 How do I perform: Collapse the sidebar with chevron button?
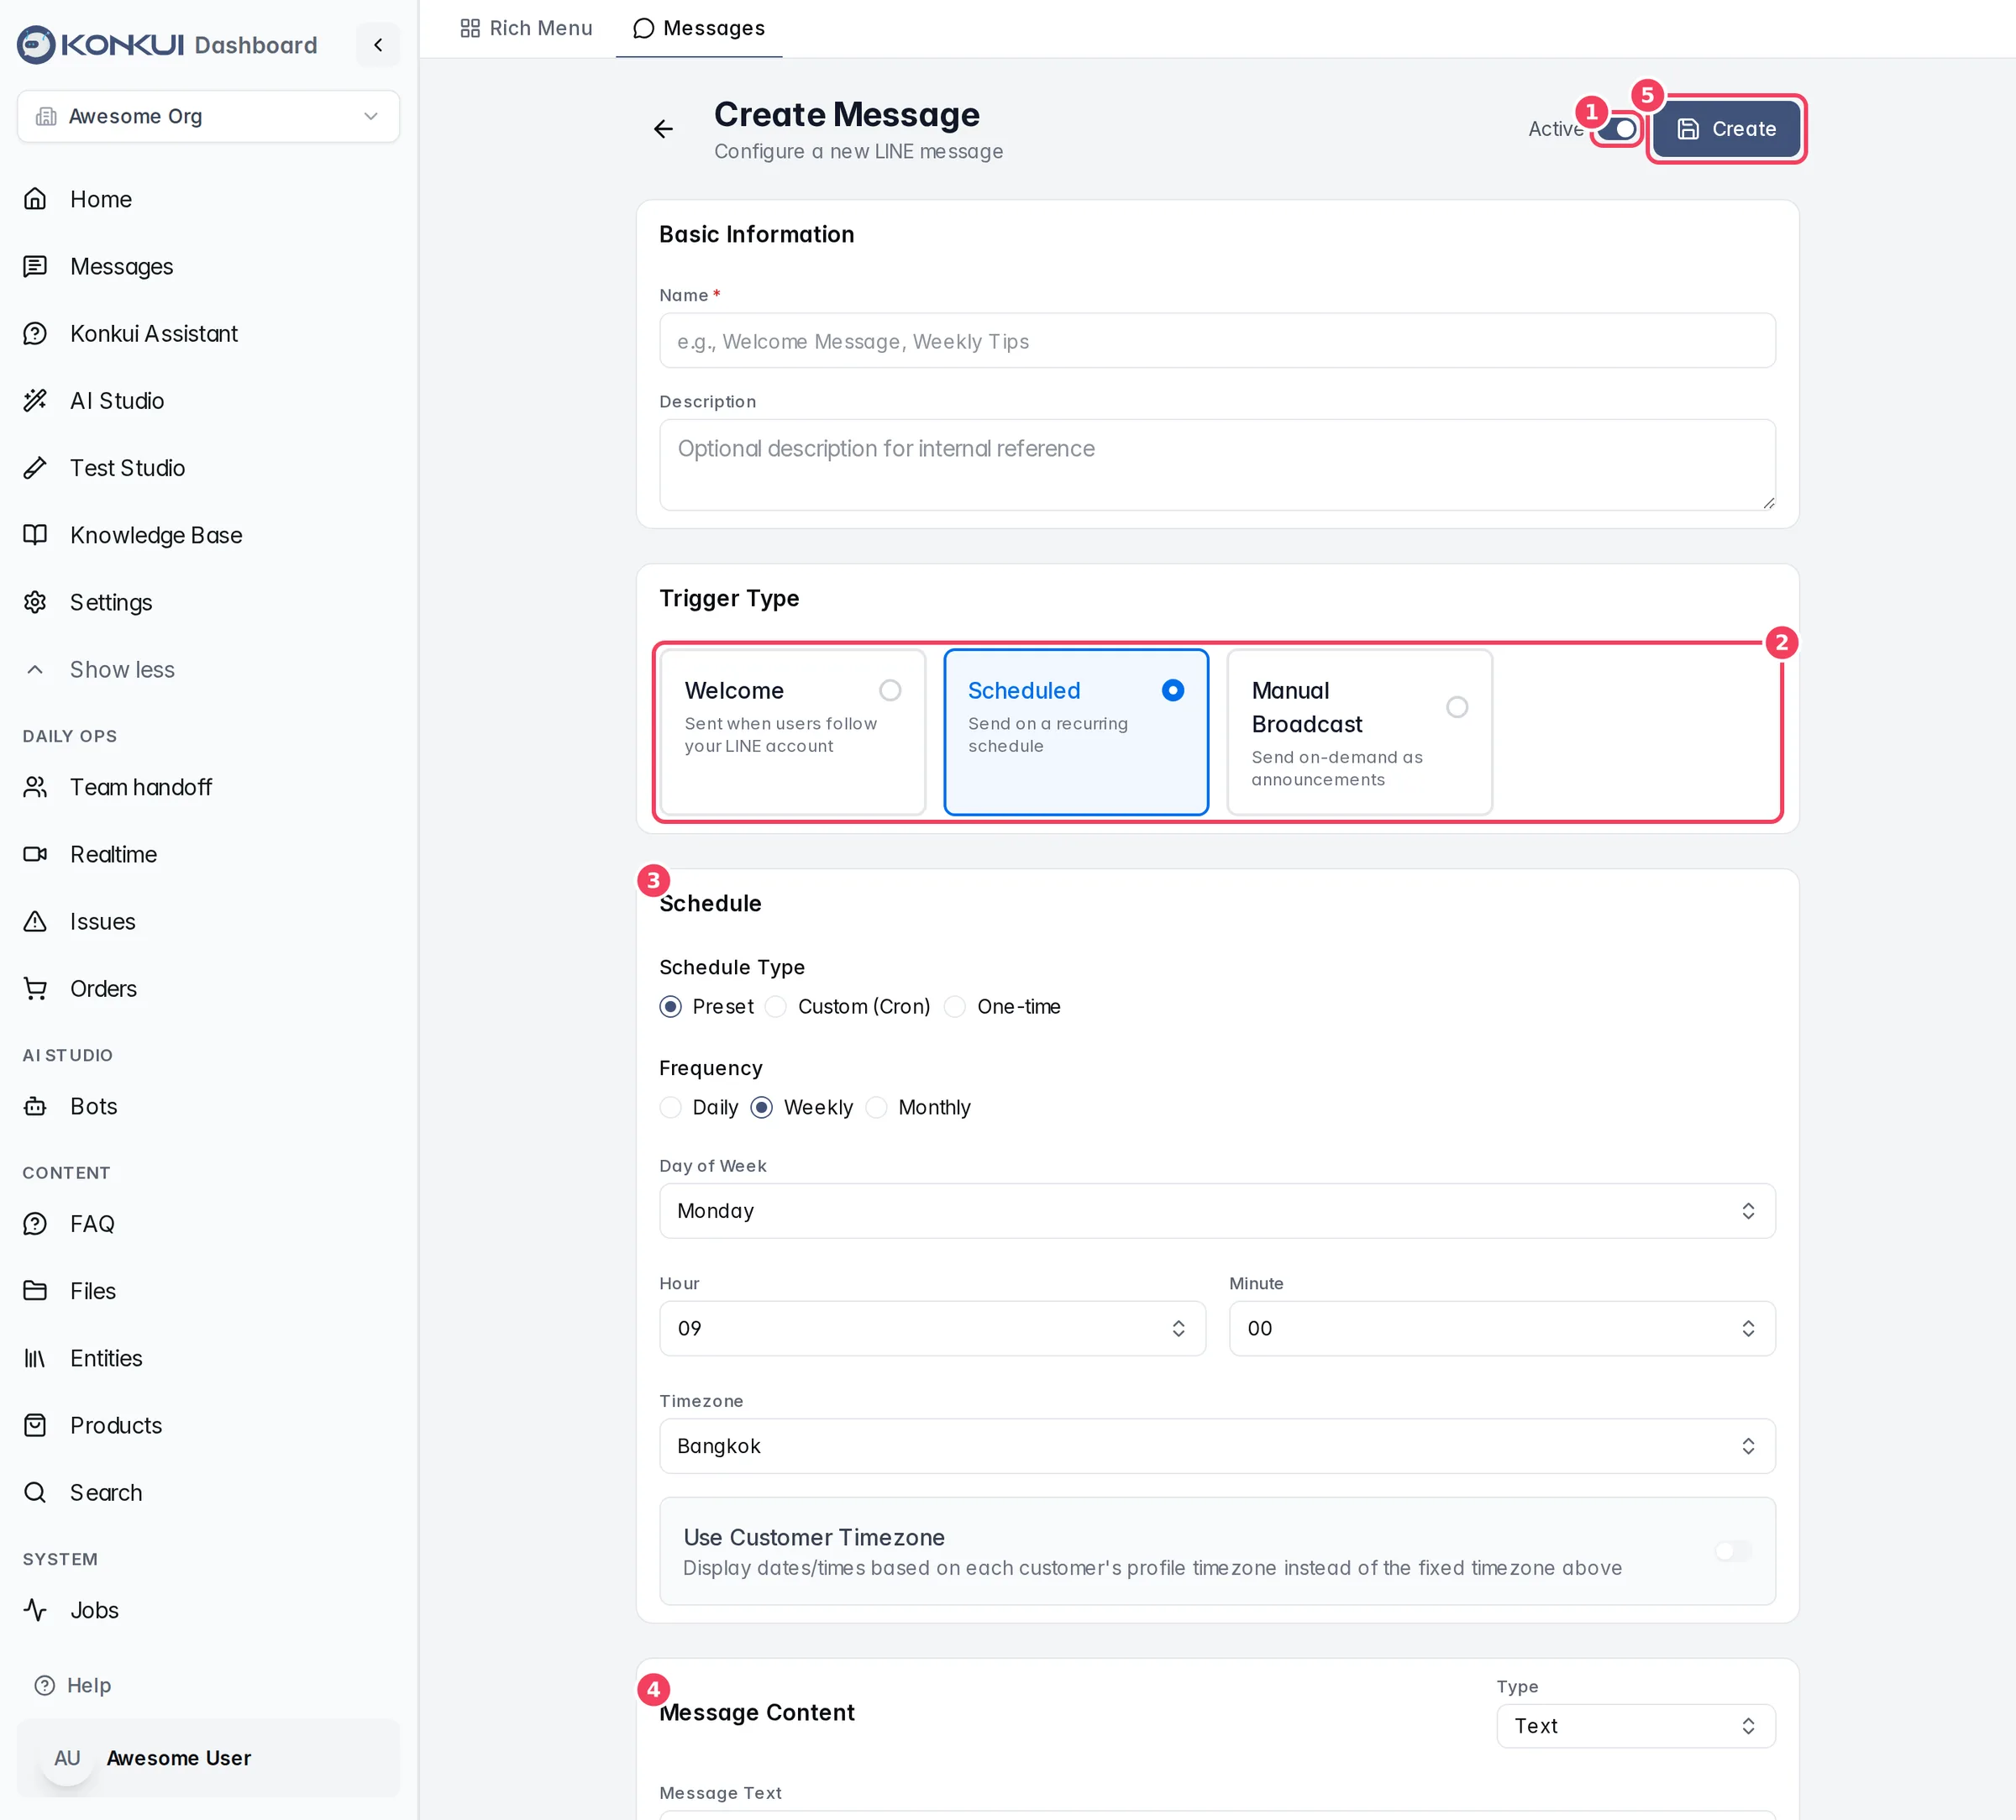click(378, 45)
